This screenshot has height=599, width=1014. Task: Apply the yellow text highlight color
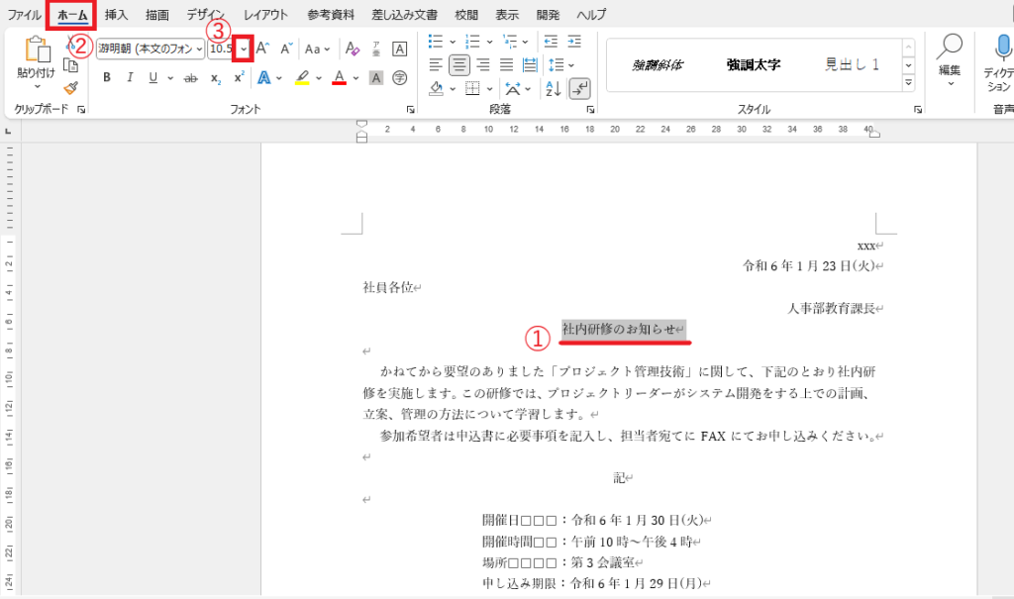coord(302,77)
